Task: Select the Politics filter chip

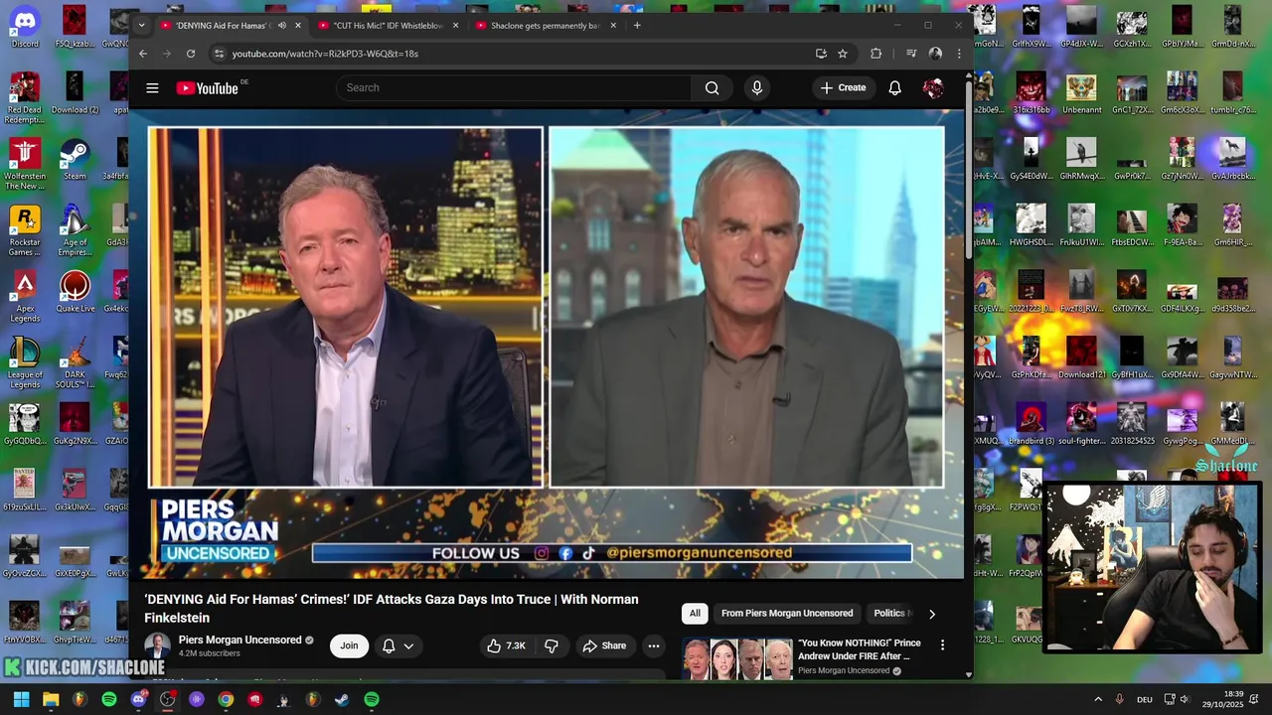Action: click(x=889, y=614)
